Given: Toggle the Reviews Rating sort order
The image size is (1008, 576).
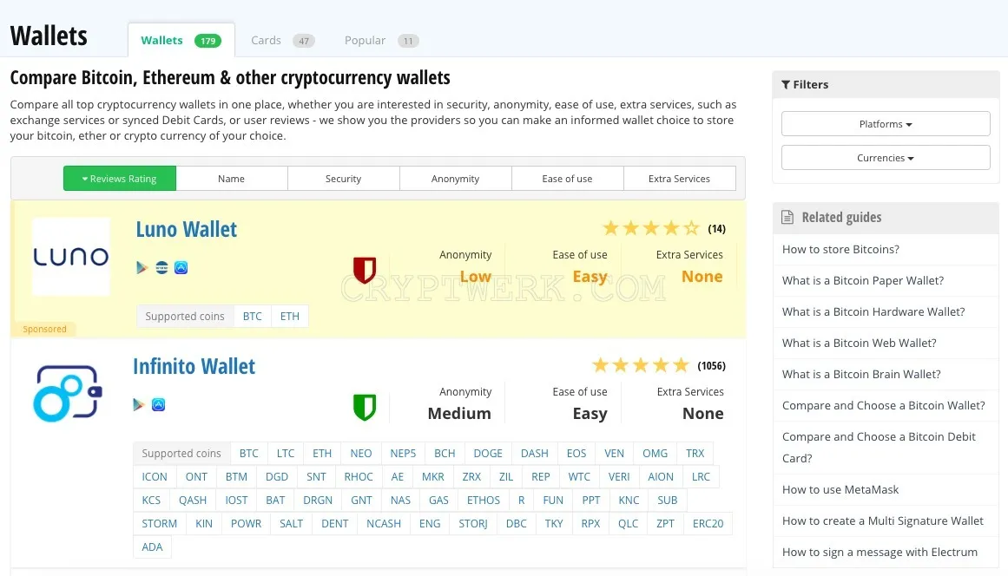Looking at the screenshot, I should click(x=120, y=179).
